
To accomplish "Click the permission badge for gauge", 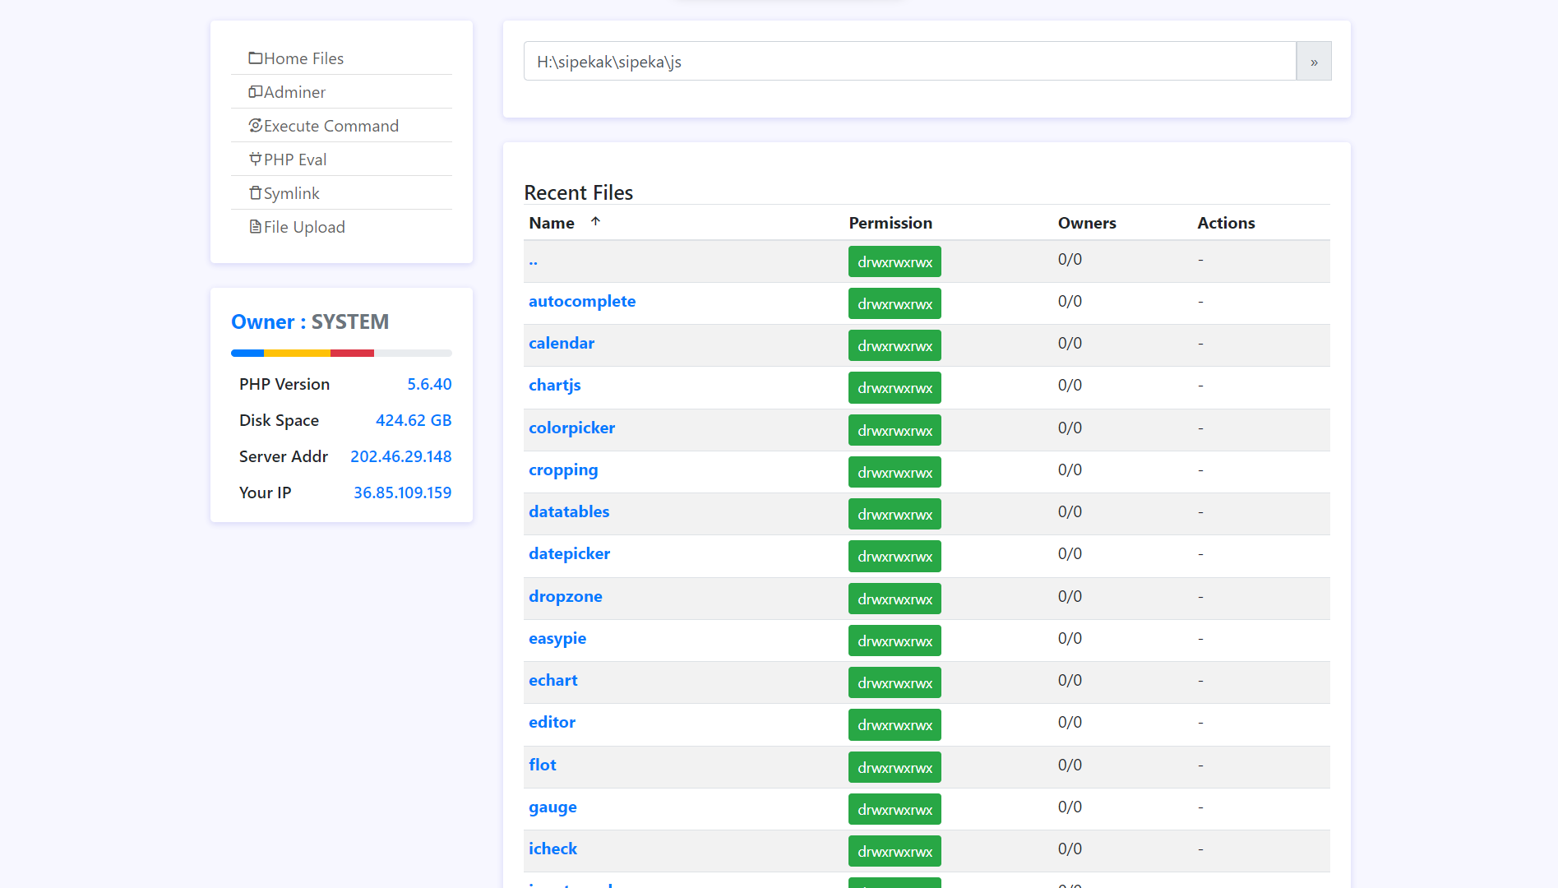I will point(895,810).
